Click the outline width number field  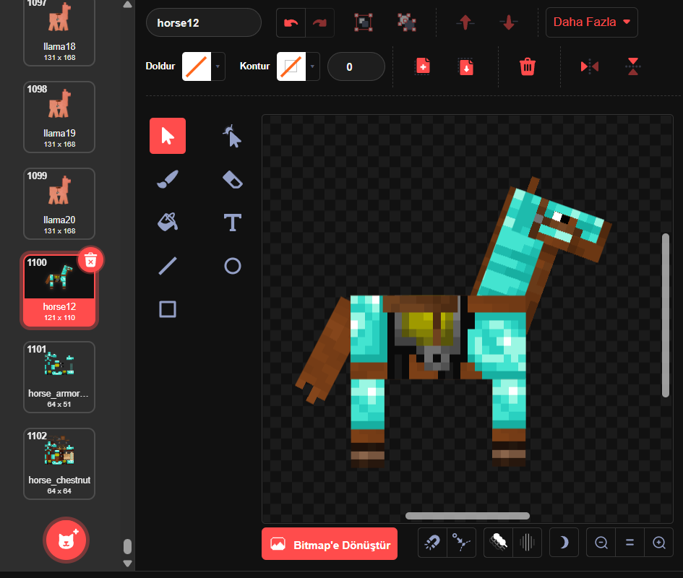pos(356,66)
